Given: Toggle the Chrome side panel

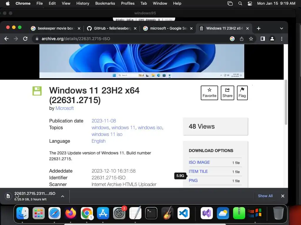Looking at the screenshot, I should [x=262, y=39].
